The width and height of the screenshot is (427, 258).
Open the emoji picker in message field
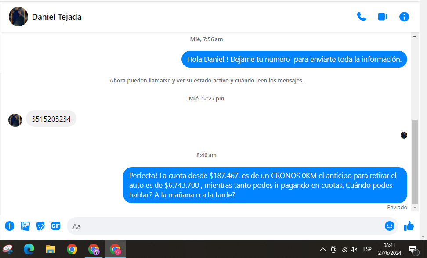click(389, 226)
